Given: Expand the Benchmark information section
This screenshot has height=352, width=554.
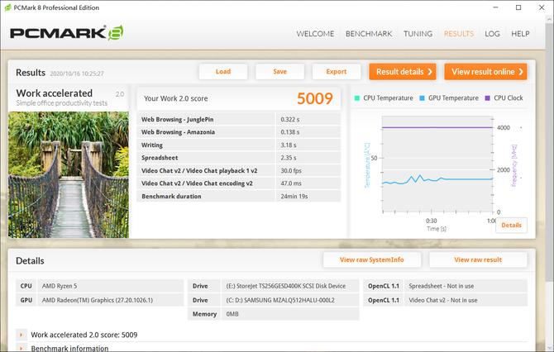Looking at the screenshot, I should point(21,348).
